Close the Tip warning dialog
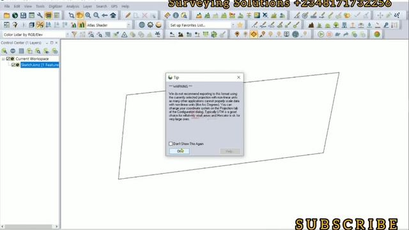 click(x=238, y=77)
